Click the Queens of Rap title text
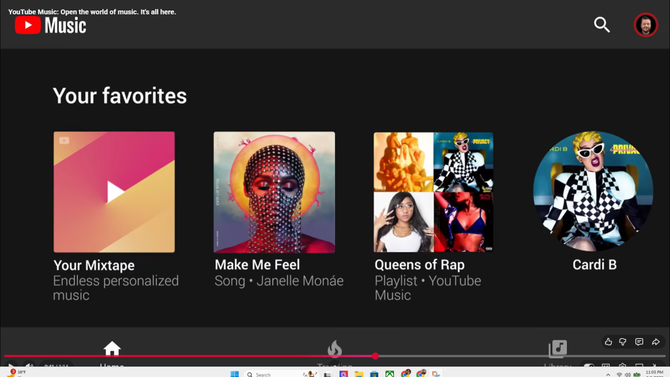The width and height of the screenshot is (670, 377). tap(419, 265)
